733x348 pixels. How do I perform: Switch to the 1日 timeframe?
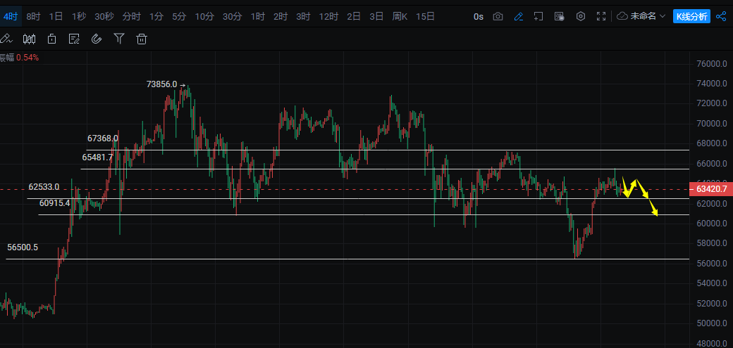(56, 16)
